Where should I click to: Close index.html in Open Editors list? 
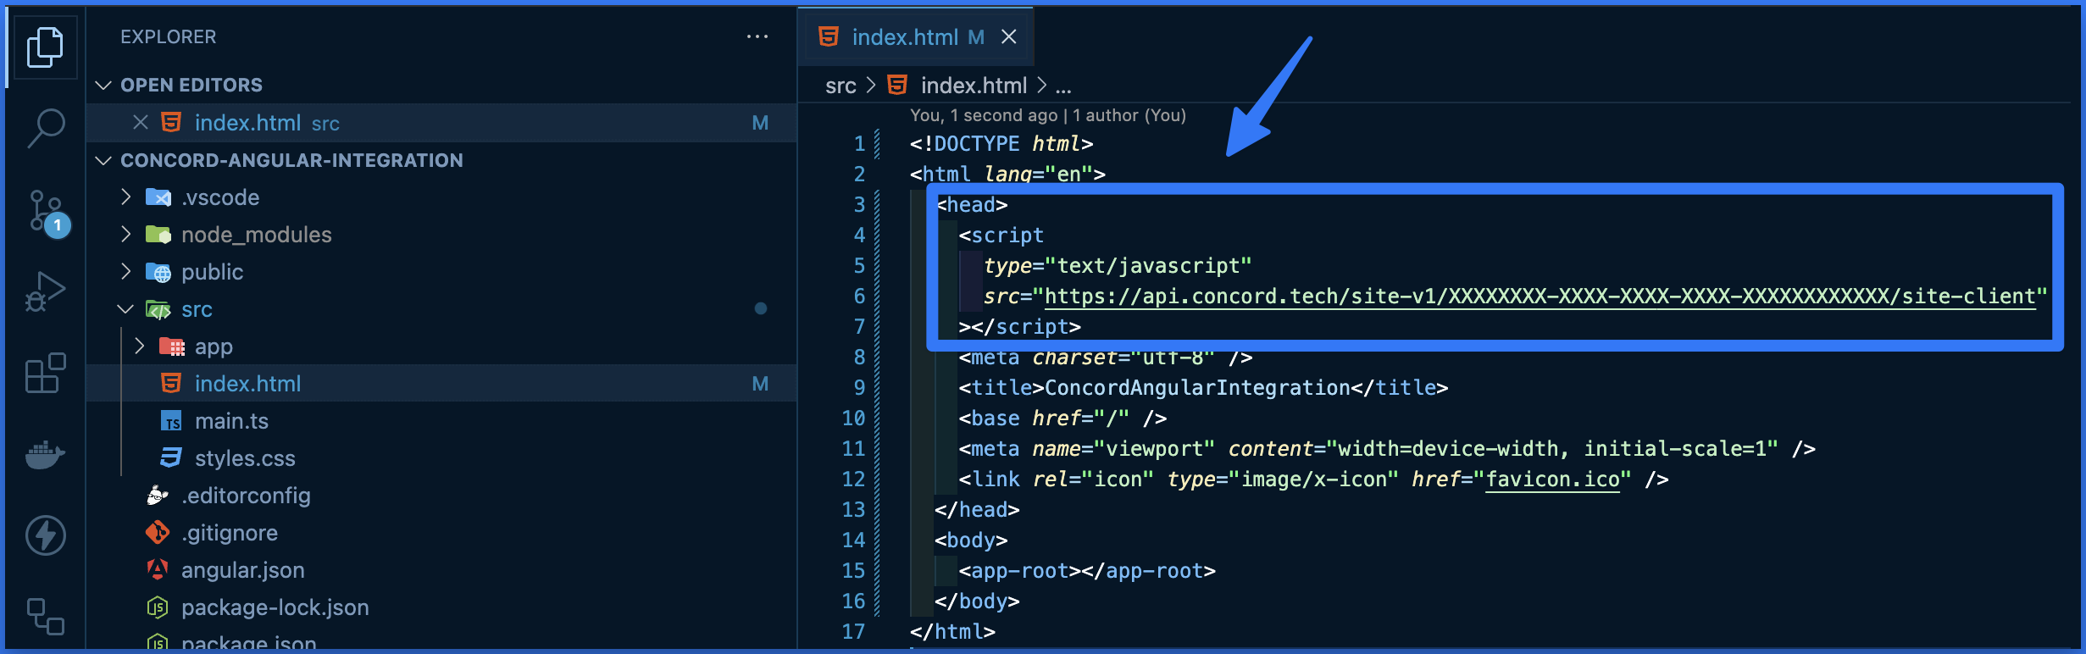[141, 123]
